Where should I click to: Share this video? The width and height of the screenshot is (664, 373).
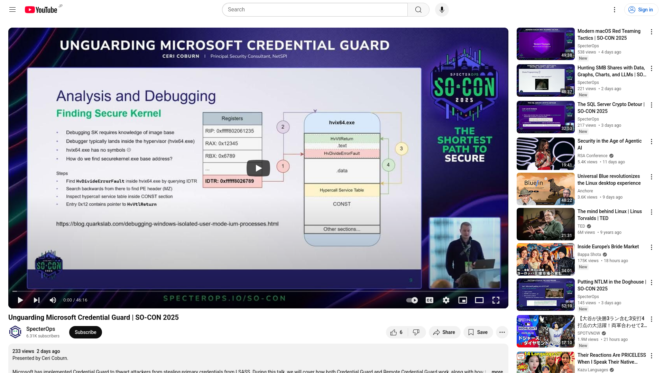444,332
